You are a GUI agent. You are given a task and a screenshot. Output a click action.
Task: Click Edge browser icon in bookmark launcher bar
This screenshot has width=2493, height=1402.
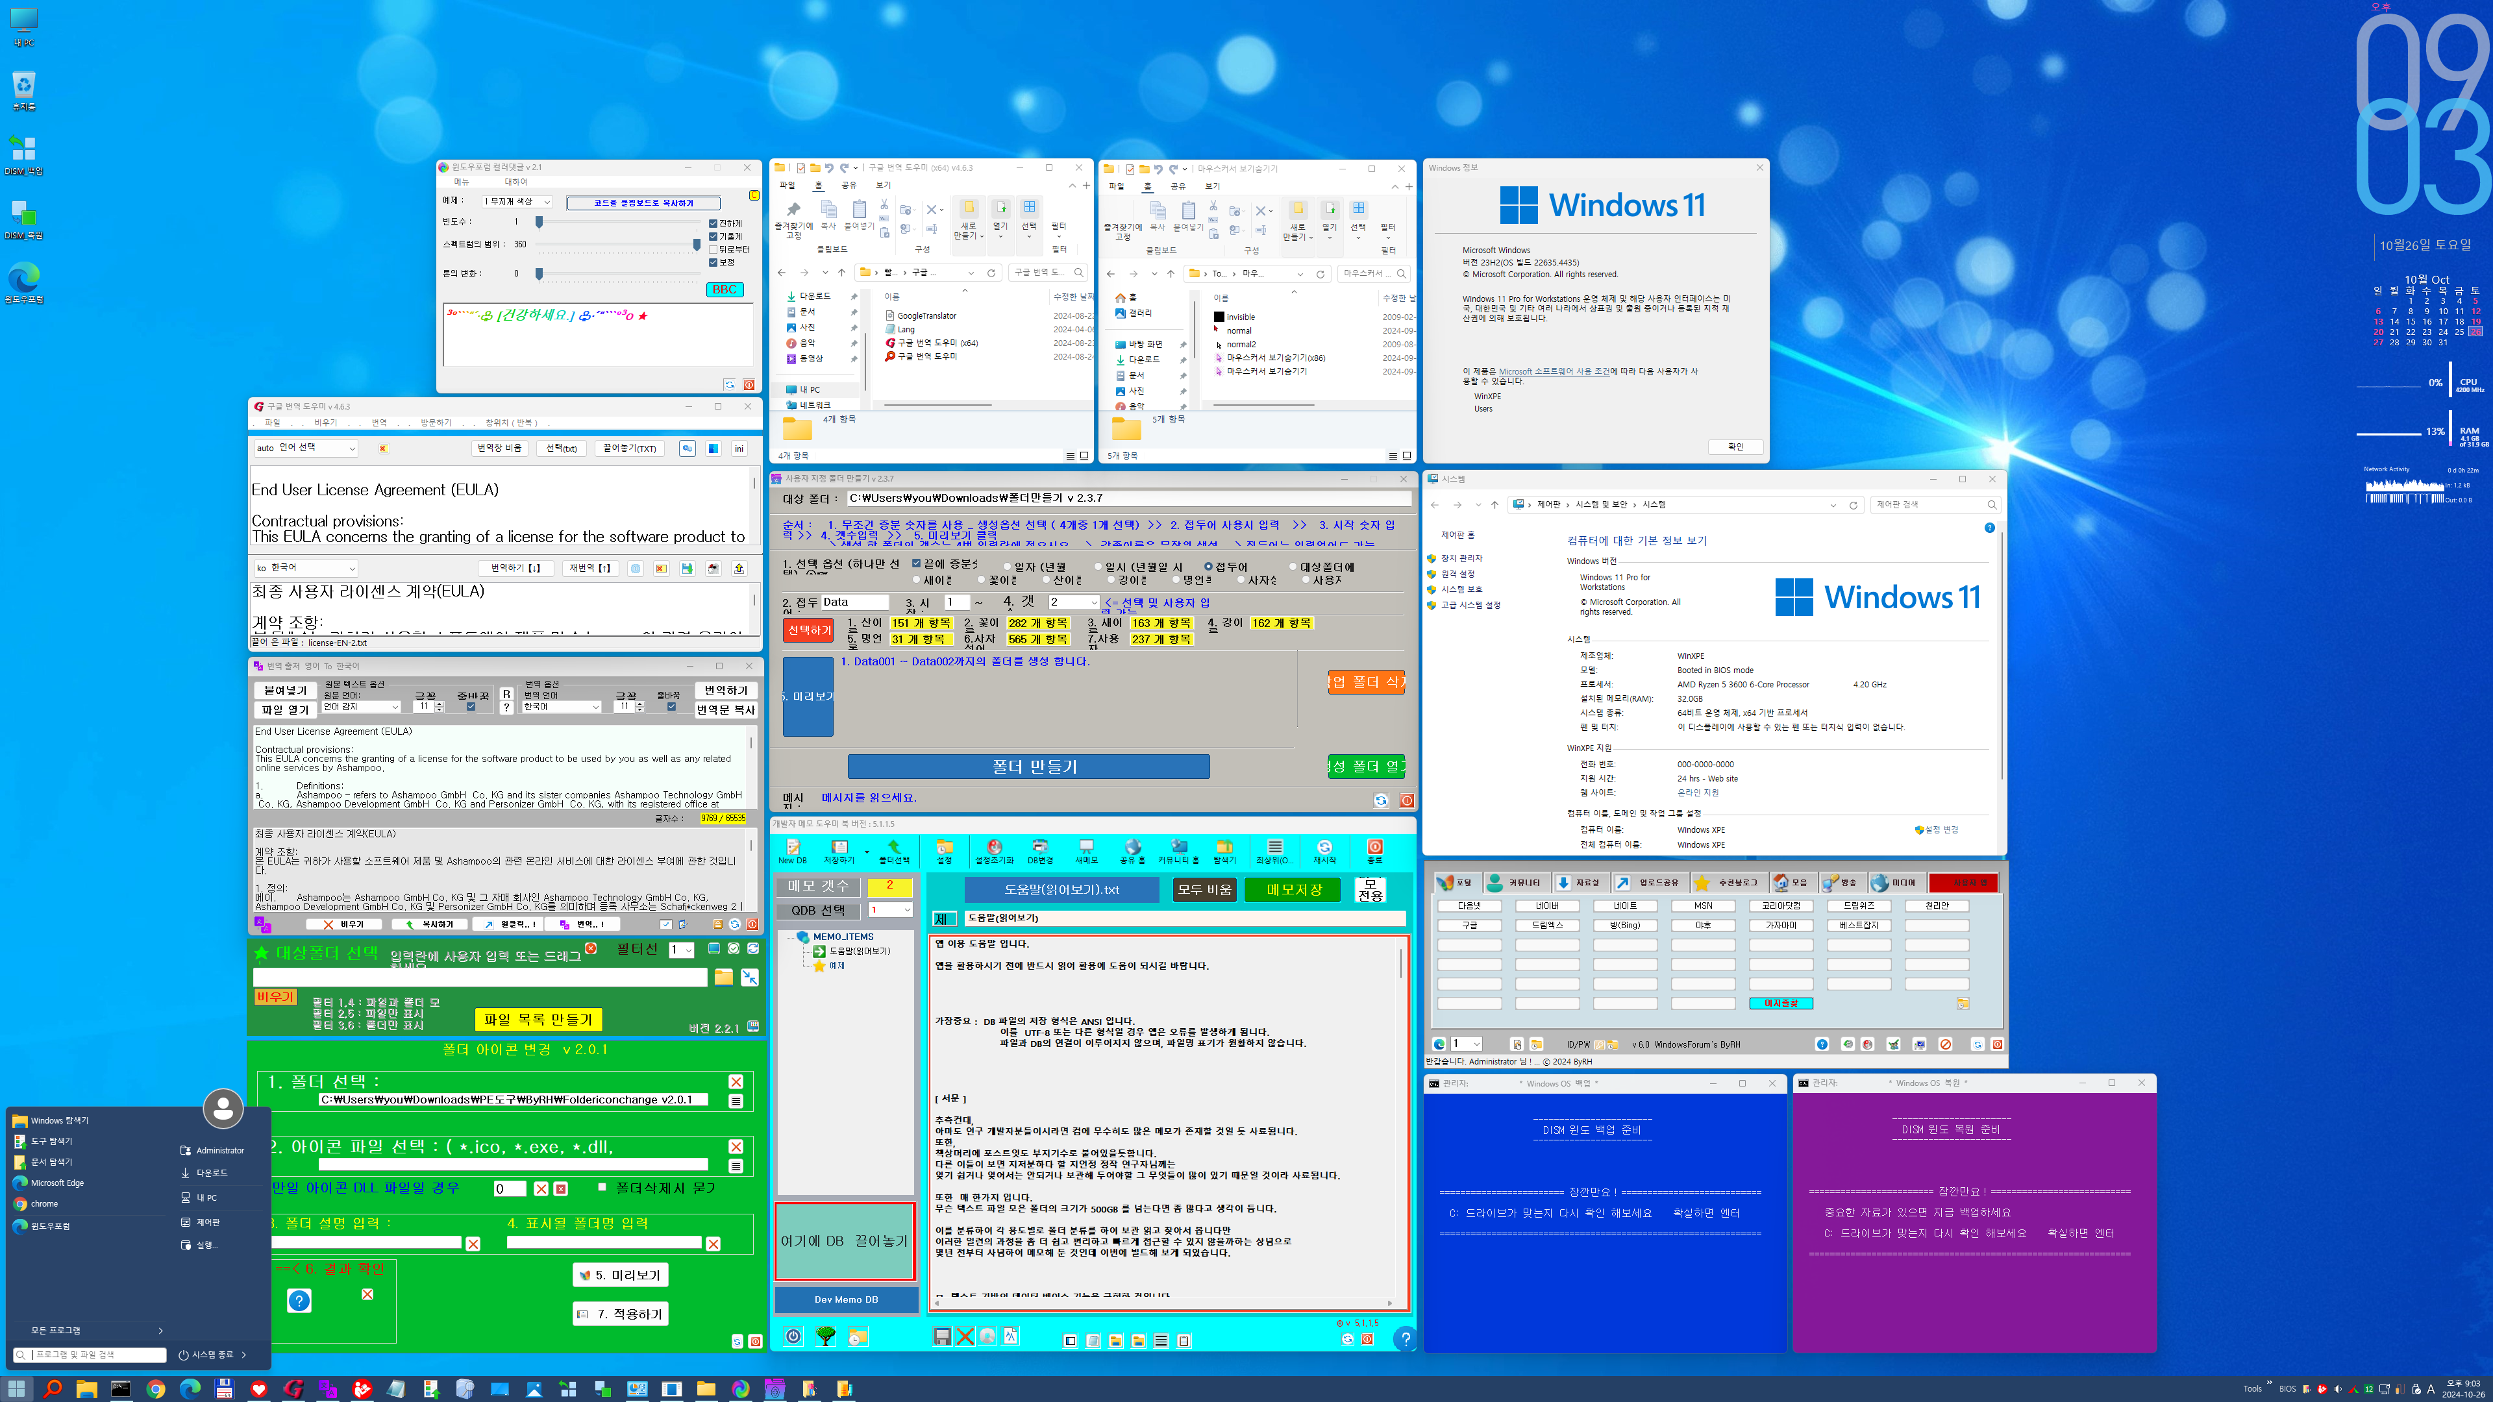coord(1439,1044)
